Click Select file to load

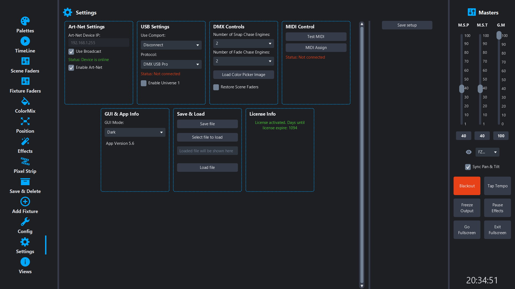click(207, 137)
